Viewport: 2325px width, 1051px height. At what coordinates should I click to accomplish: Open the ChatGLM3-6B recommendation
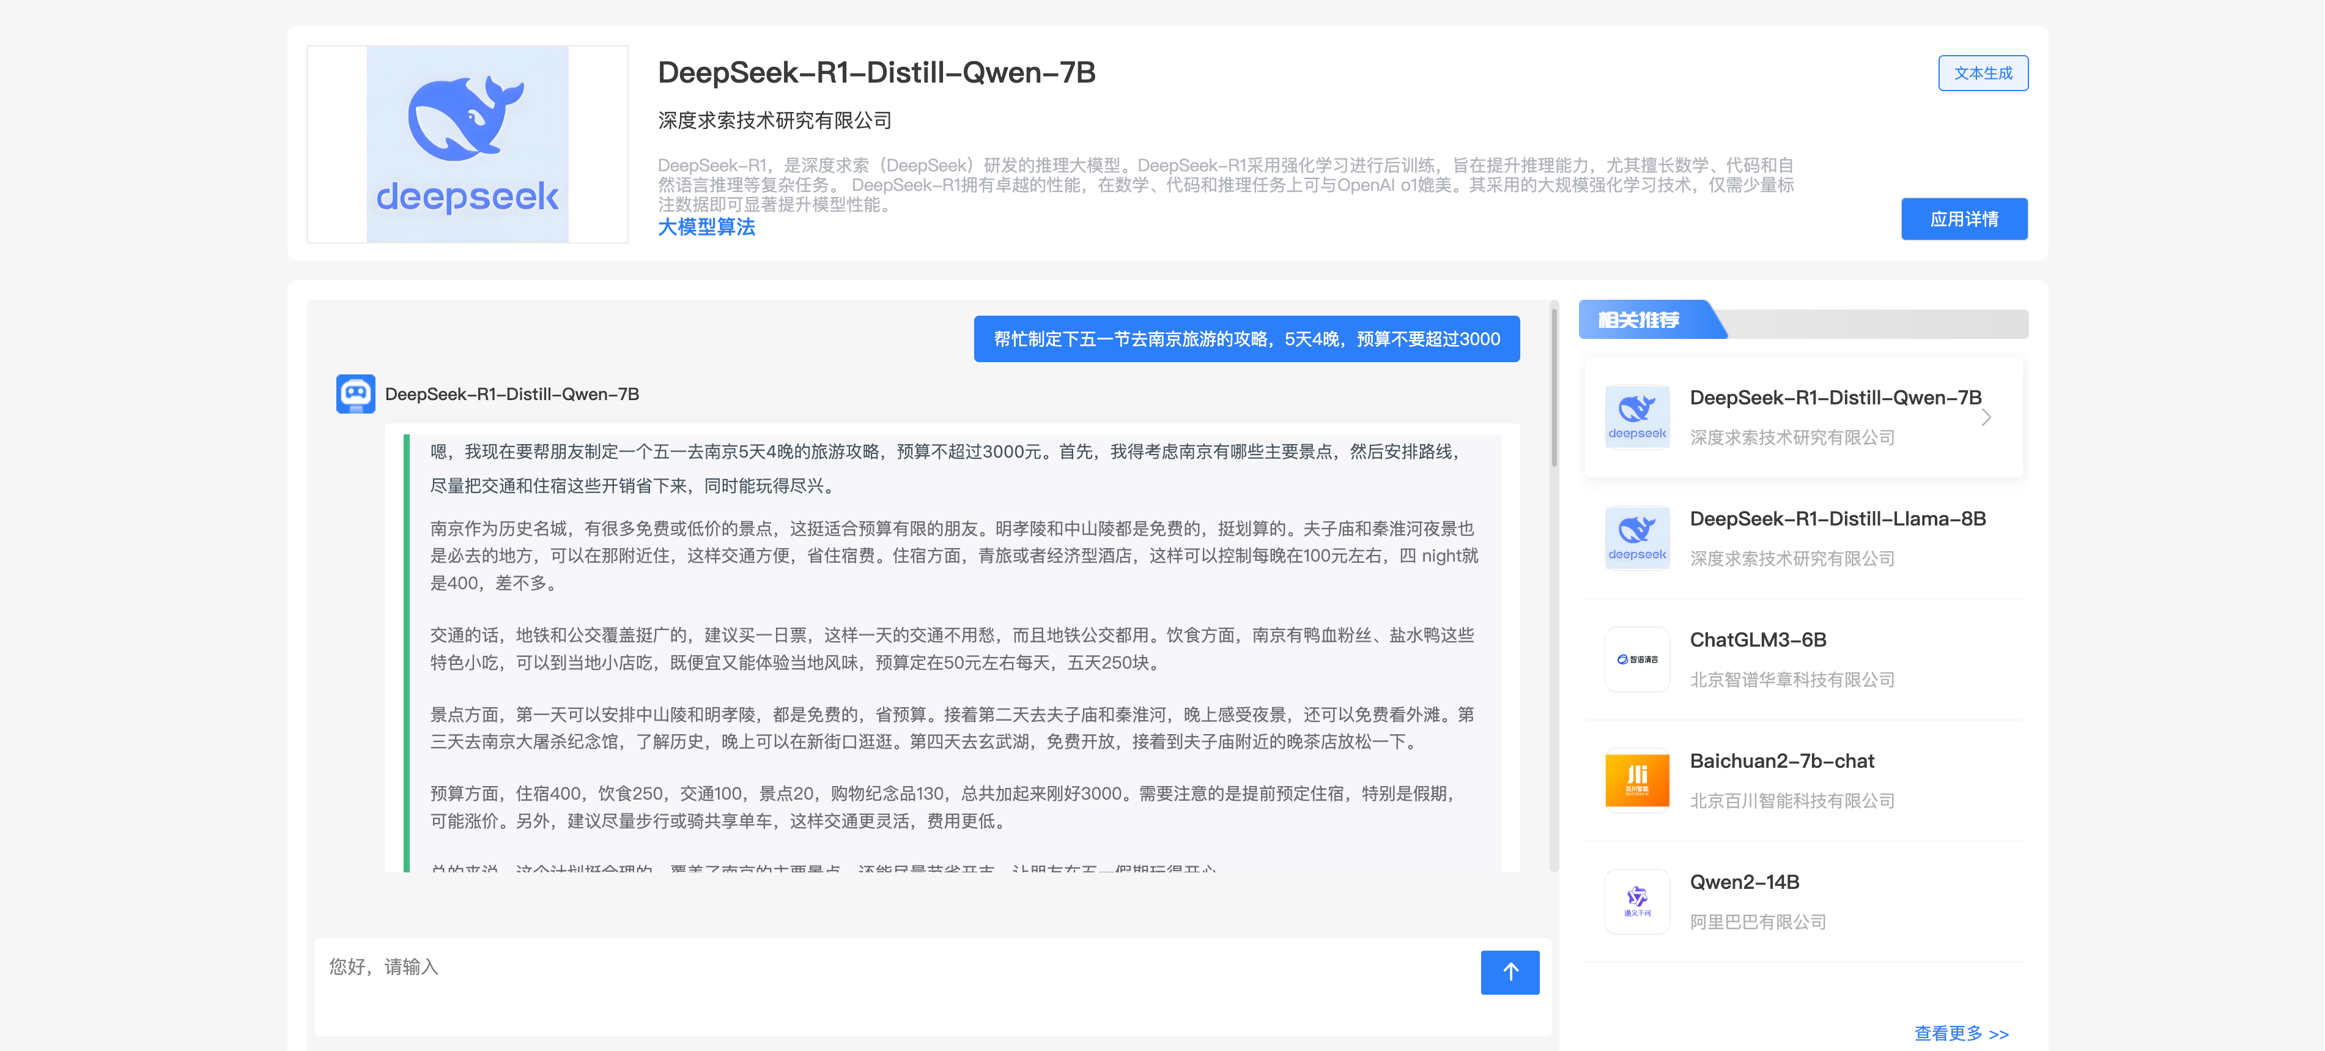pyautogui.click(x=1803, y=659)
